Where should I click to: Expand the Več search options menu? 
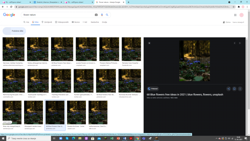(x=85, y=22)
